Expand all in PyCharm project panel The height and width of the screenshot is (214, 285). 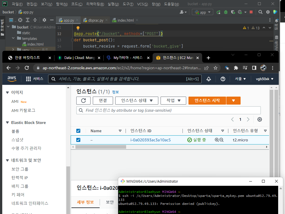pos(28,20)
